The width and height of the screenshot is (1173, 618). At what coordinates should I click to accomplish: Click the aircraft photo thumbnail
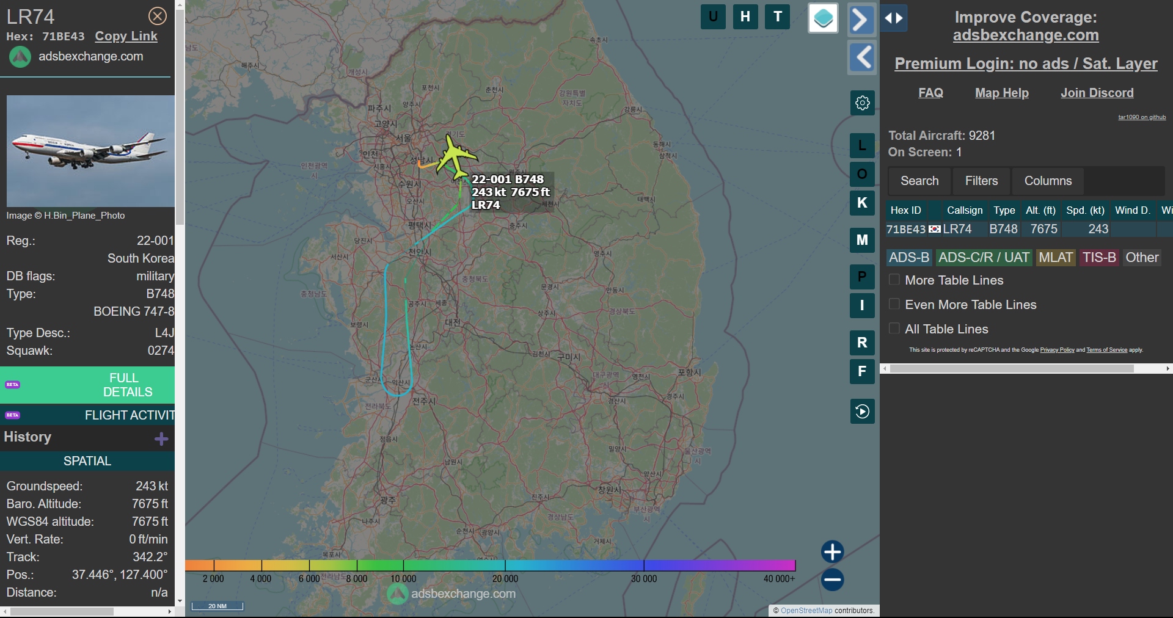[x=90, y=151]
